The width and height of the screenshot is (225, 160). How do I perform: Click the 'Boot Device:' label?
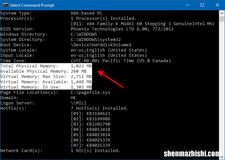16,45
